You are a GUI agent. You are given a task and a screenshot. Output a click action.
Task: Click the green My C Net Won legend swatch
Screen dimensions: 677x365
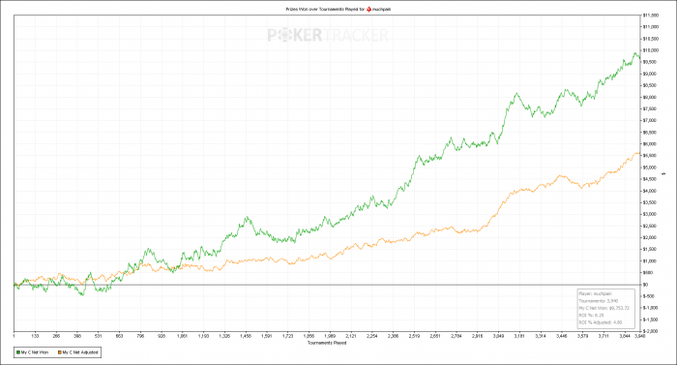(18, 352)
